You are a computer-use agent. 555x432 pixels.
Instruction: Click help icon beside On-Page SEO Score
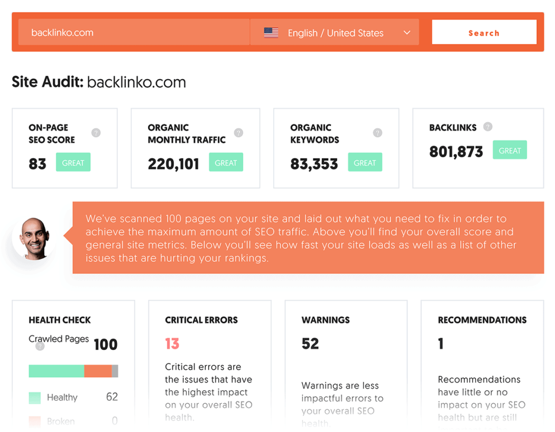coord(96,133)
